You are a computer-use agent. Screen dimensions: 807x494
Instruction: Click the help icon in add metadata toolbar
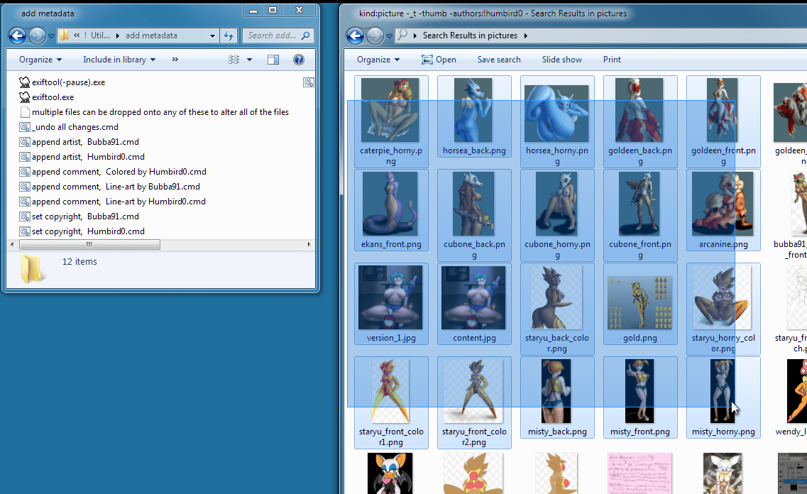pos(299,60)
